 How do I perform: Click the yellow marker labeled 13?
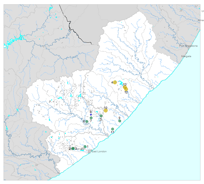point(125,87)
